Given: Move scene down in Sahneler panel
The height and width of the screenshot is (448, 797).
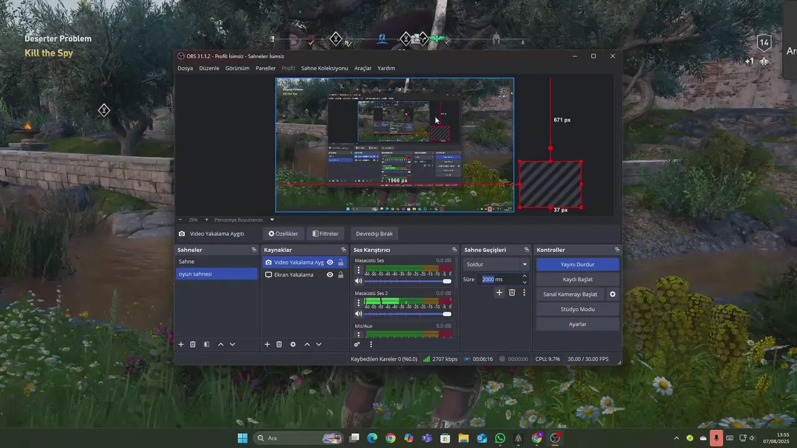Looking at the screenshot, I should pyautogui.click(x=232, y=344).
